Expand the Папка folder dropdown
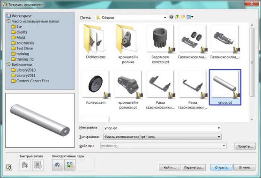The width and height of the screenshot is (261, 178). tap(165, 17)
